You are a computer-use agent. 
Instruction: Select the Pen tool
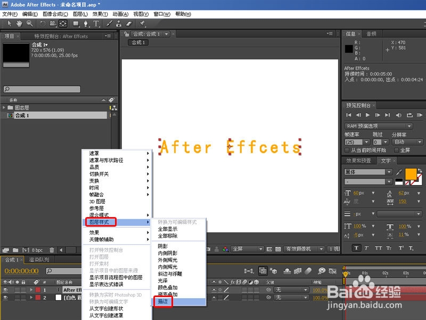[x=86, y=24]
